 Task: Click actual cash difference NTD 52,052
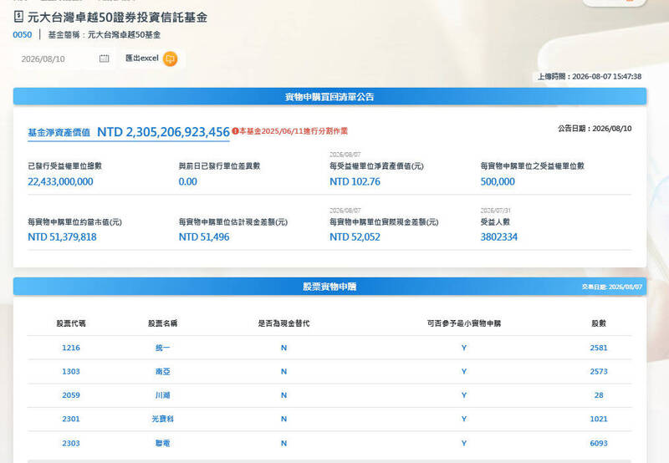tap(355, 237)
